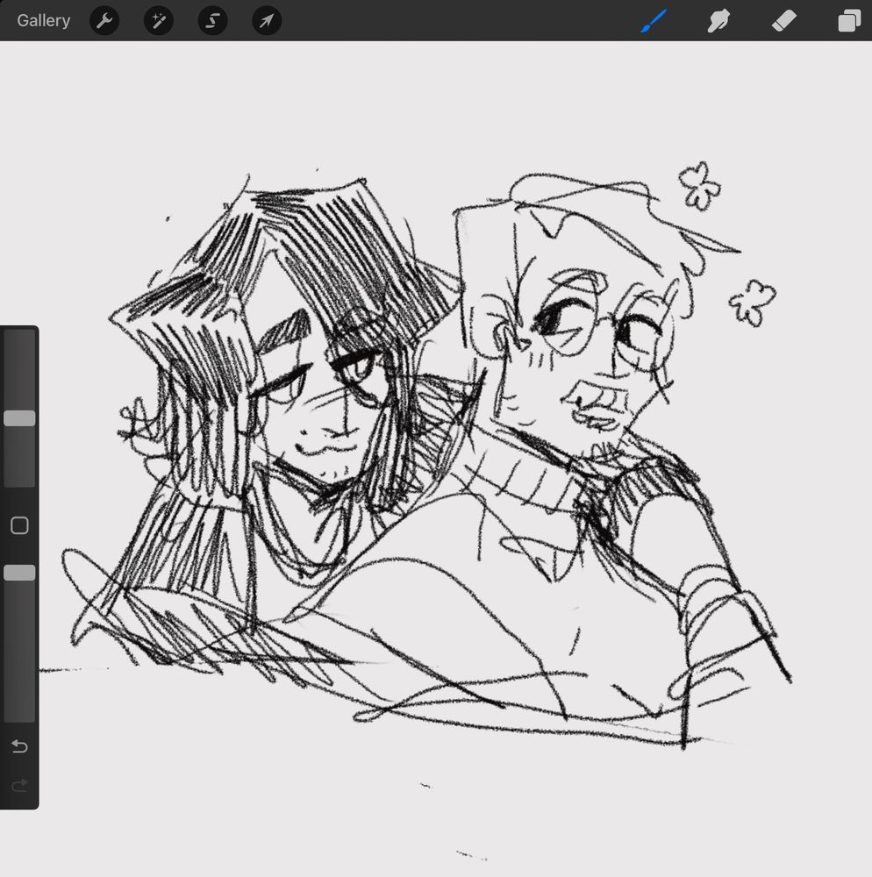Activate the Selection tool
The height and width of the screenshot is (877, 872).
tap(212, 21)
